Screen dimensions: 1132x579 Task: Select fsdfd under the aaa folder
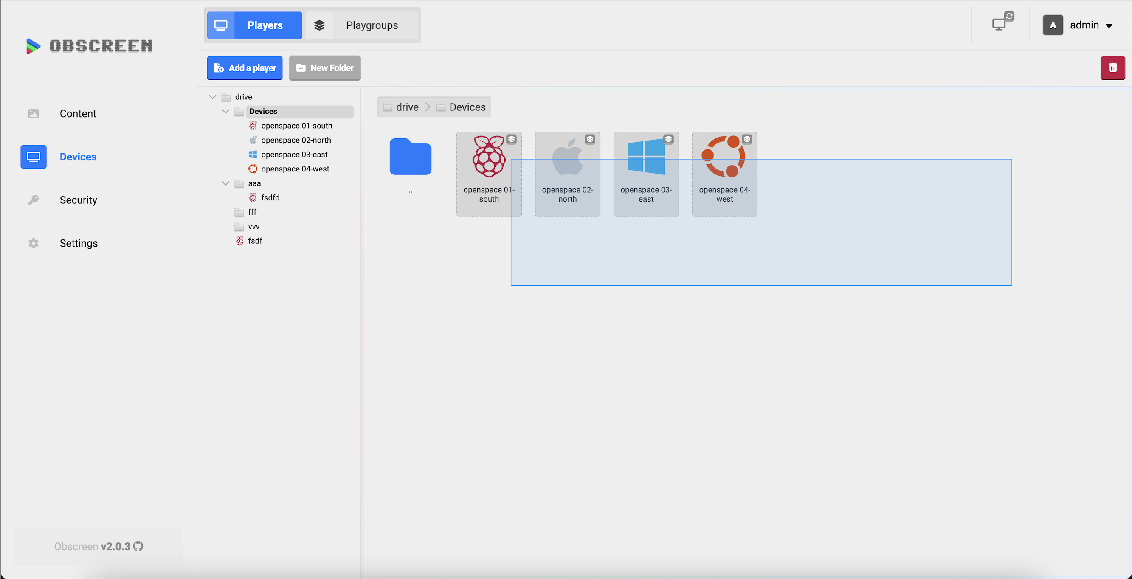[x=270, y=198]
